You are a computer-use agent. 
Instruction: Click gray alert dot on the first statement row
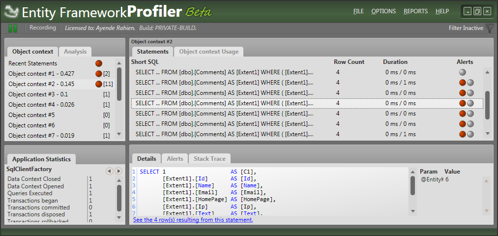point(463,72)
